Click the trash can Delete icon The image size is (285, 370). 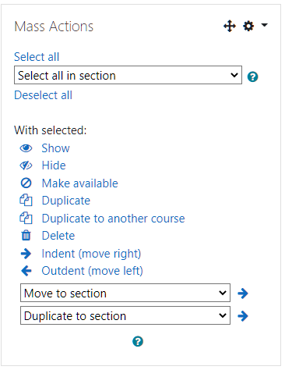click(26, 236)
